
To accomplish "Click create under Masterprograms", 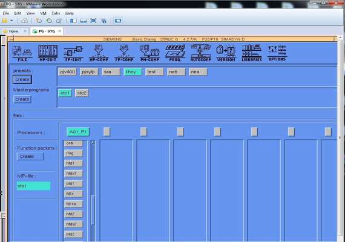I will coord(22,99).
